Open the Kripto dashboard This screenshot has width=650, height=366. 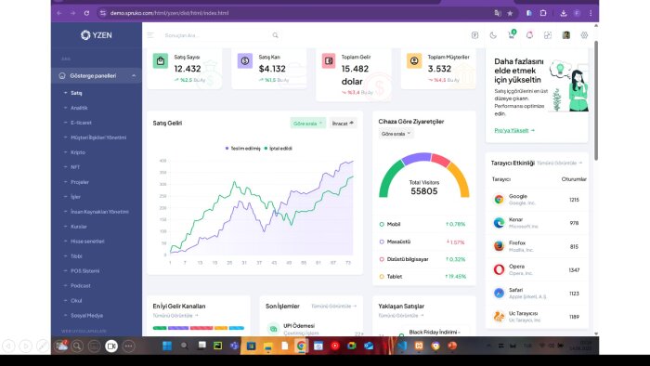tap(77, 152)
